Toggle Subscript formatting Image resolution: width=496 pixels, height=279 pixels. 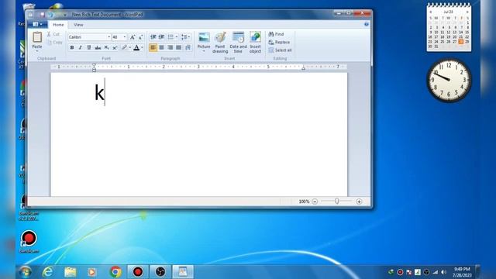[x=107, y=47]
